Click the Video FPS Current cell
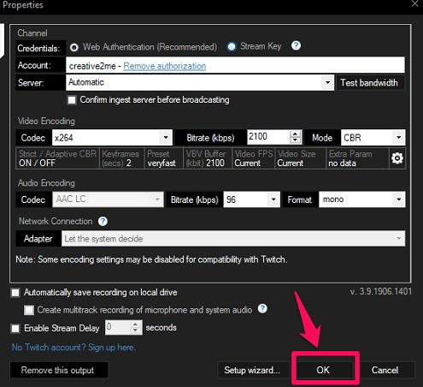This screenshot has height=387, width=423. (x=254, y=158)
